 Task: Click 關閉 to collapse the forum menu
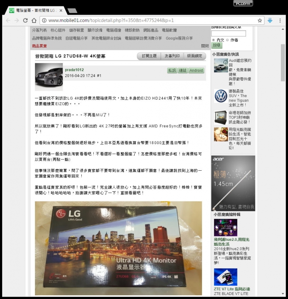[x=205, y=46]
